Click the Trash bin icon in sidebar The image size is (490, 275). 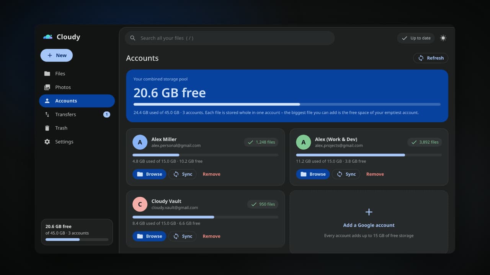pos(47,128)
